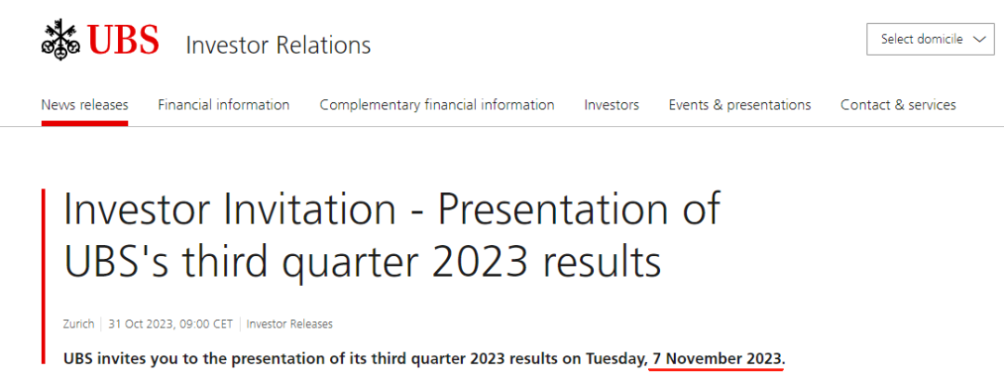
Task: Open the Financial information menu
Action: [x=223, y=104]
